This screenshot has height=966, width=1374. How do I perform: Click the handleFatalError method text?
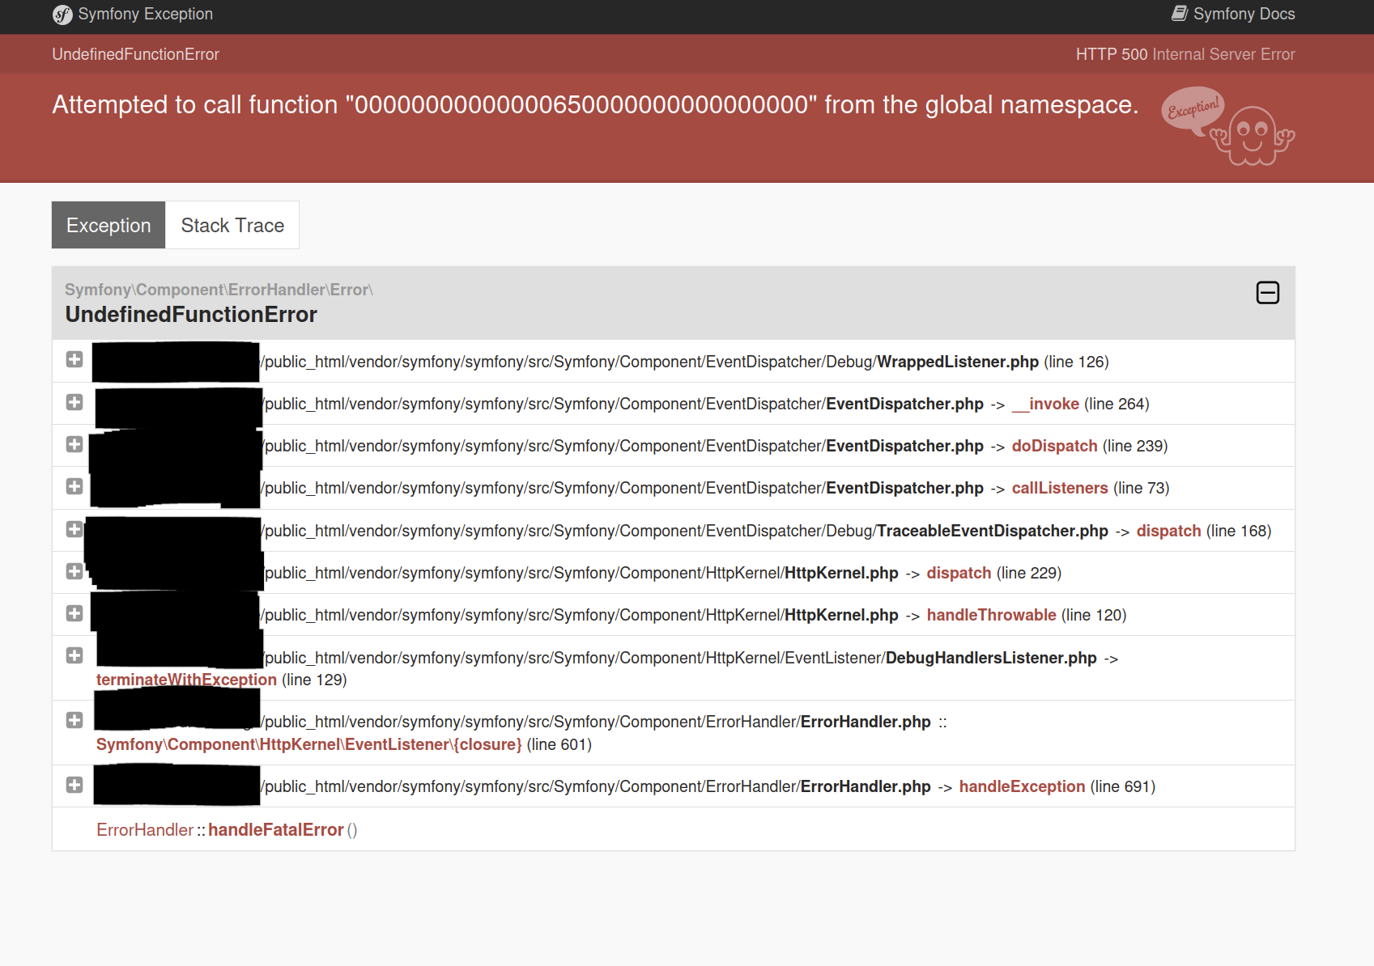point(276,830)
